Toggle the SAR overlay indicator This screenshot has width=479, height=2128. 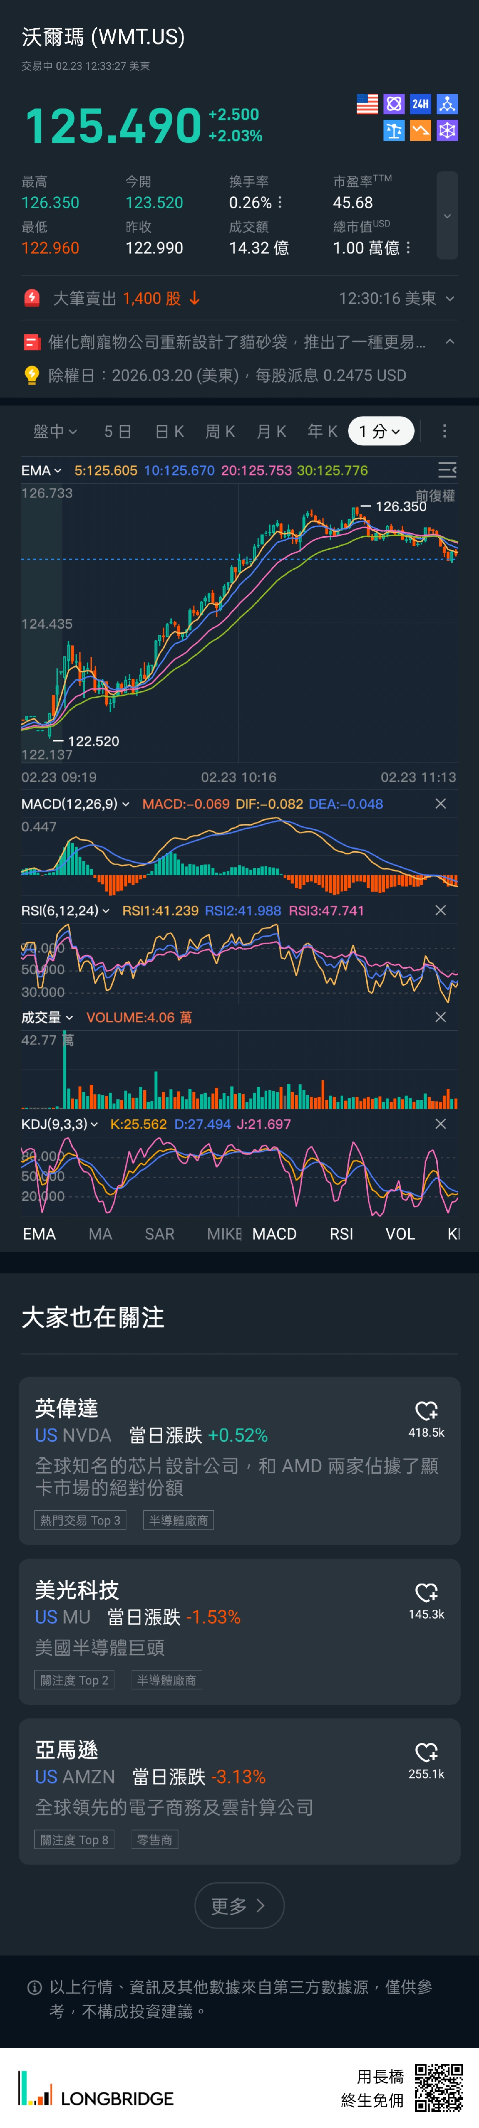[159, 1233]
